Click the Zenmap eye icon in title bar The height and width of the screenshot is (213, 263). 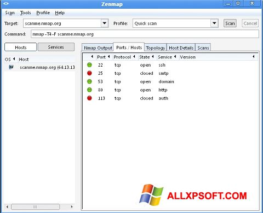click(x=6, y=3)
